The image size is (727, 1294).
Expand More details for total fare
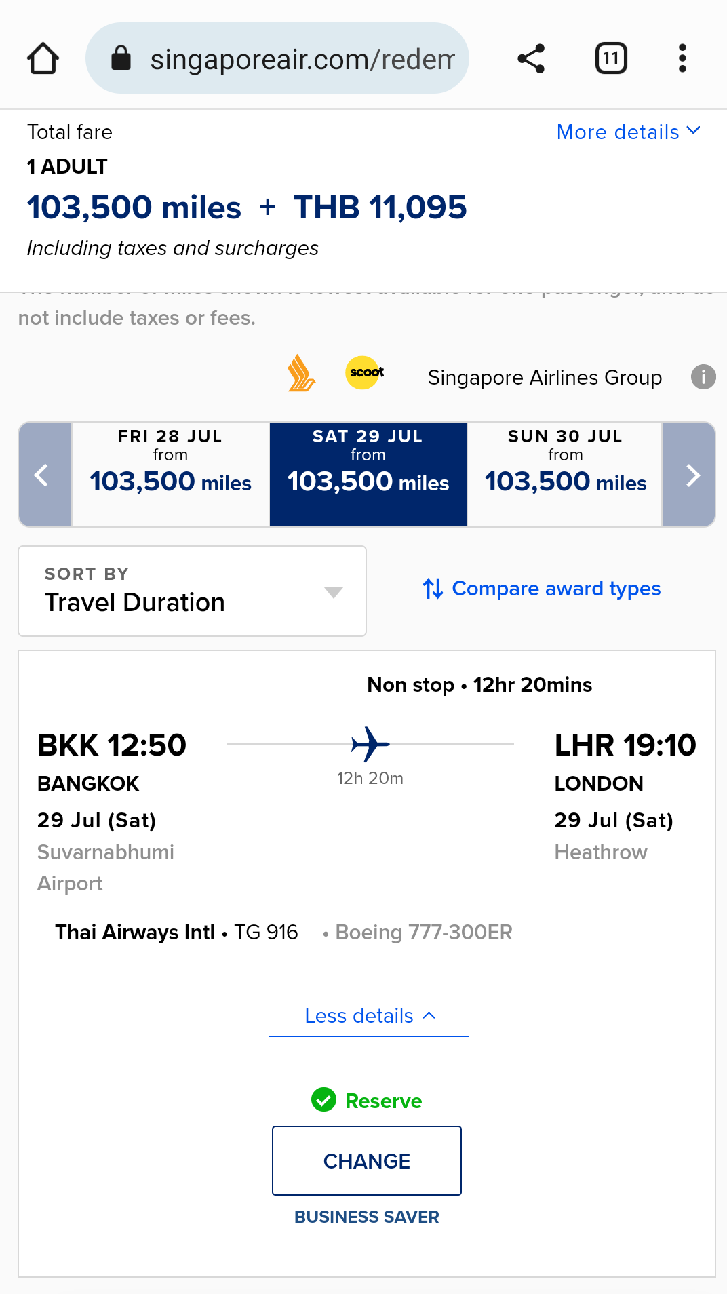[628, 132]
